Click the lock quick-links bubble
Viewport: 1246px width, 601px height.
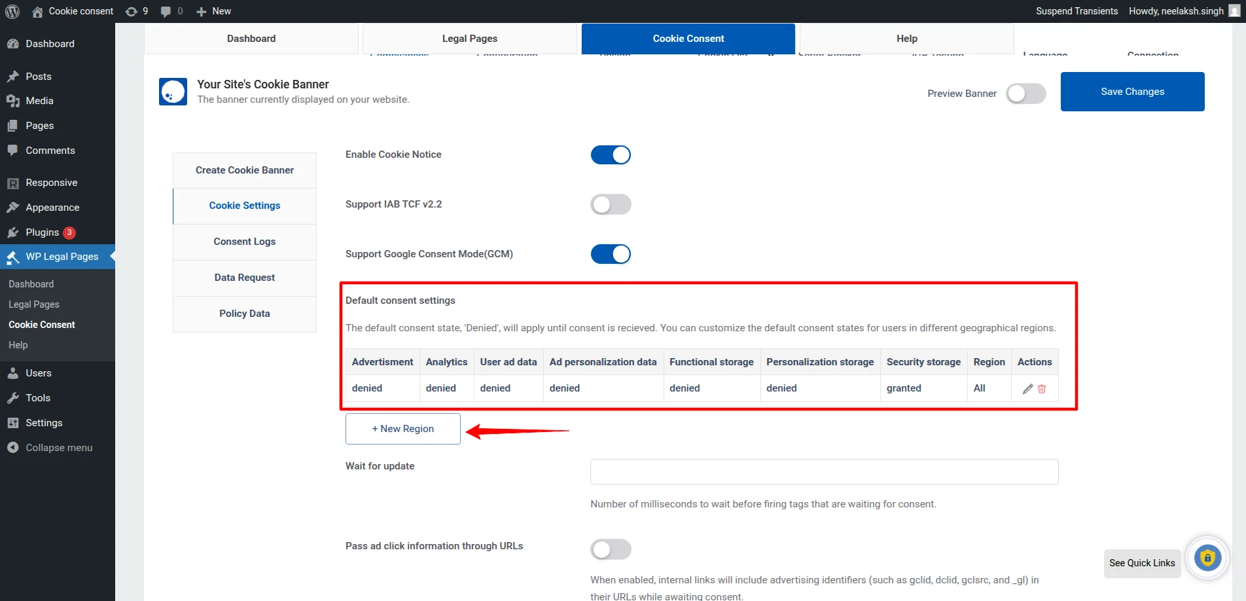1207,558
